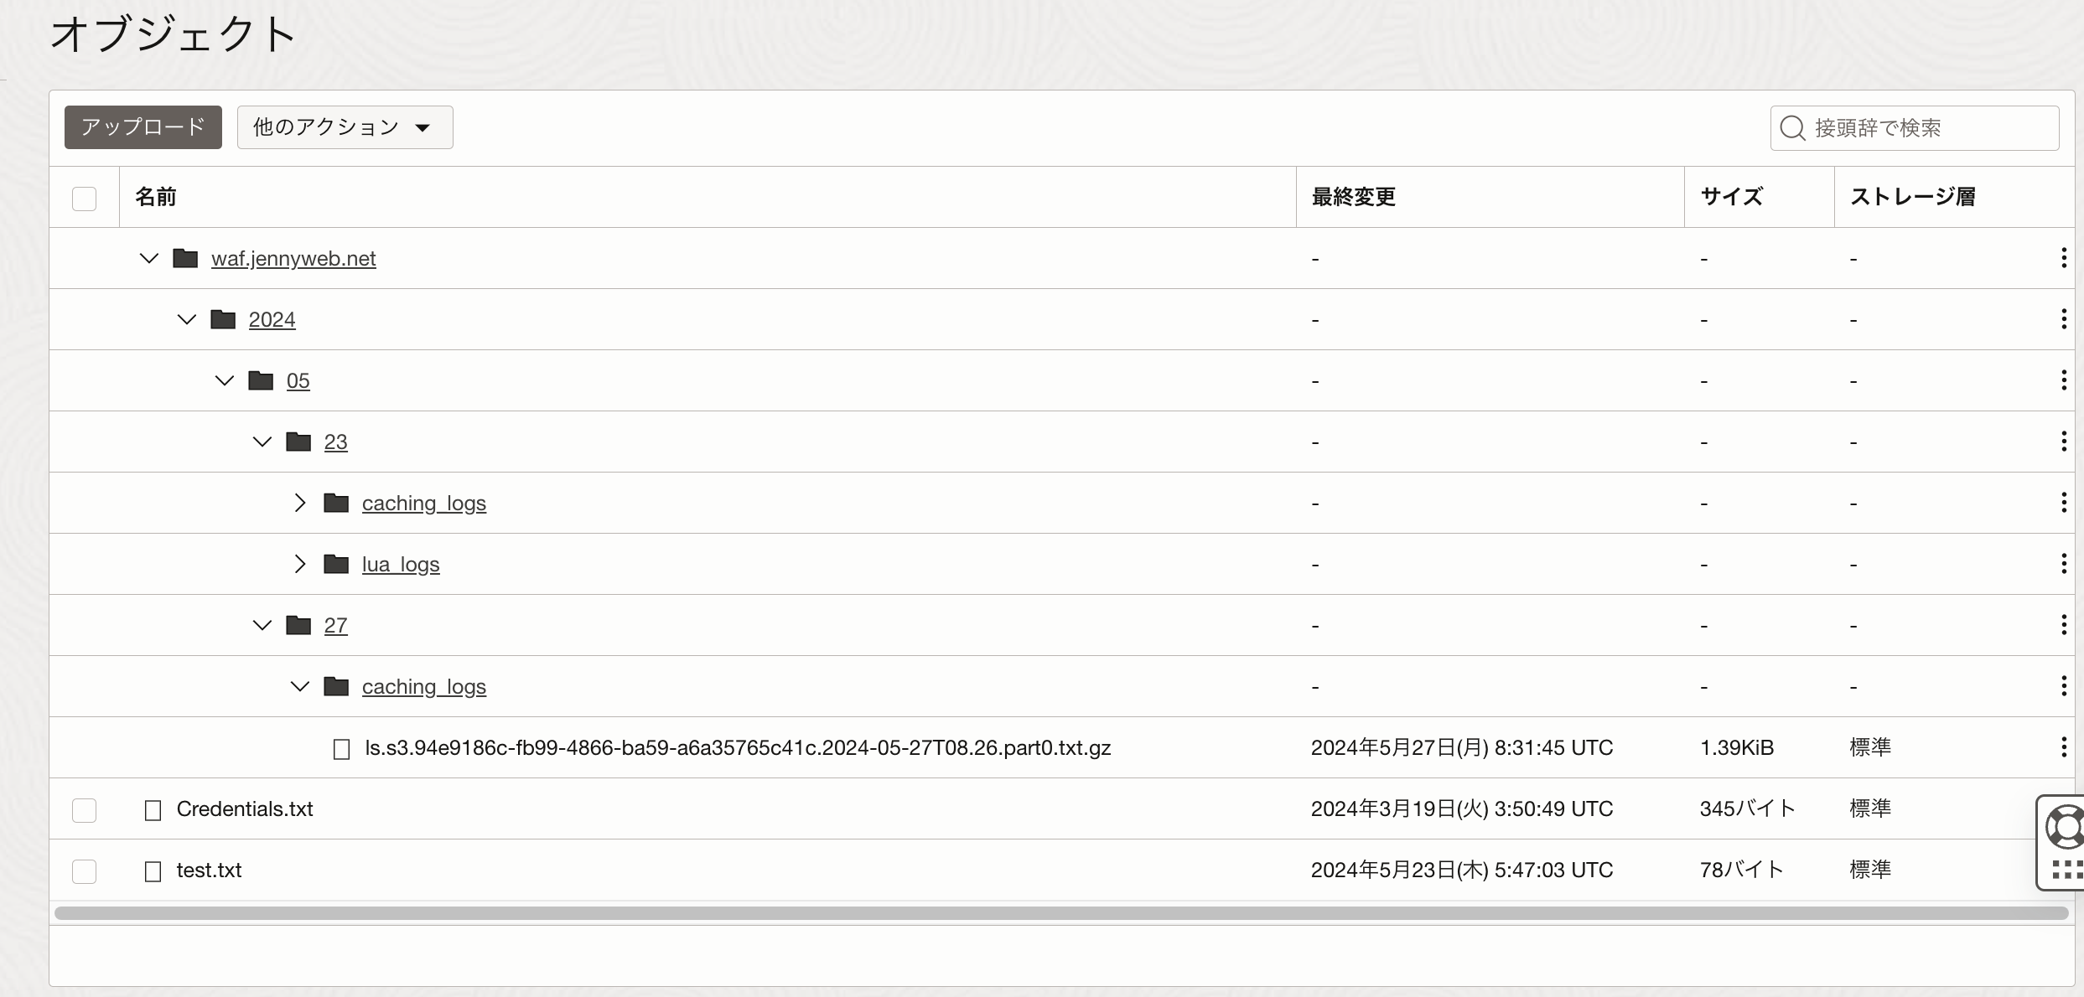This screenshot has width=2084, height=997.
Task: Open waf.jennyweb.net folder link
Action: click(x=293, y=258)
